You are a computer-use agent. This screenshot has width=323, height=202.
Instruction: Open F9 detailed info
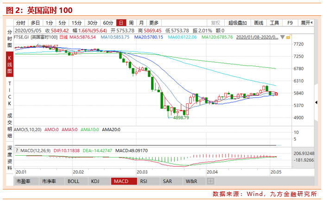[290, 23]
